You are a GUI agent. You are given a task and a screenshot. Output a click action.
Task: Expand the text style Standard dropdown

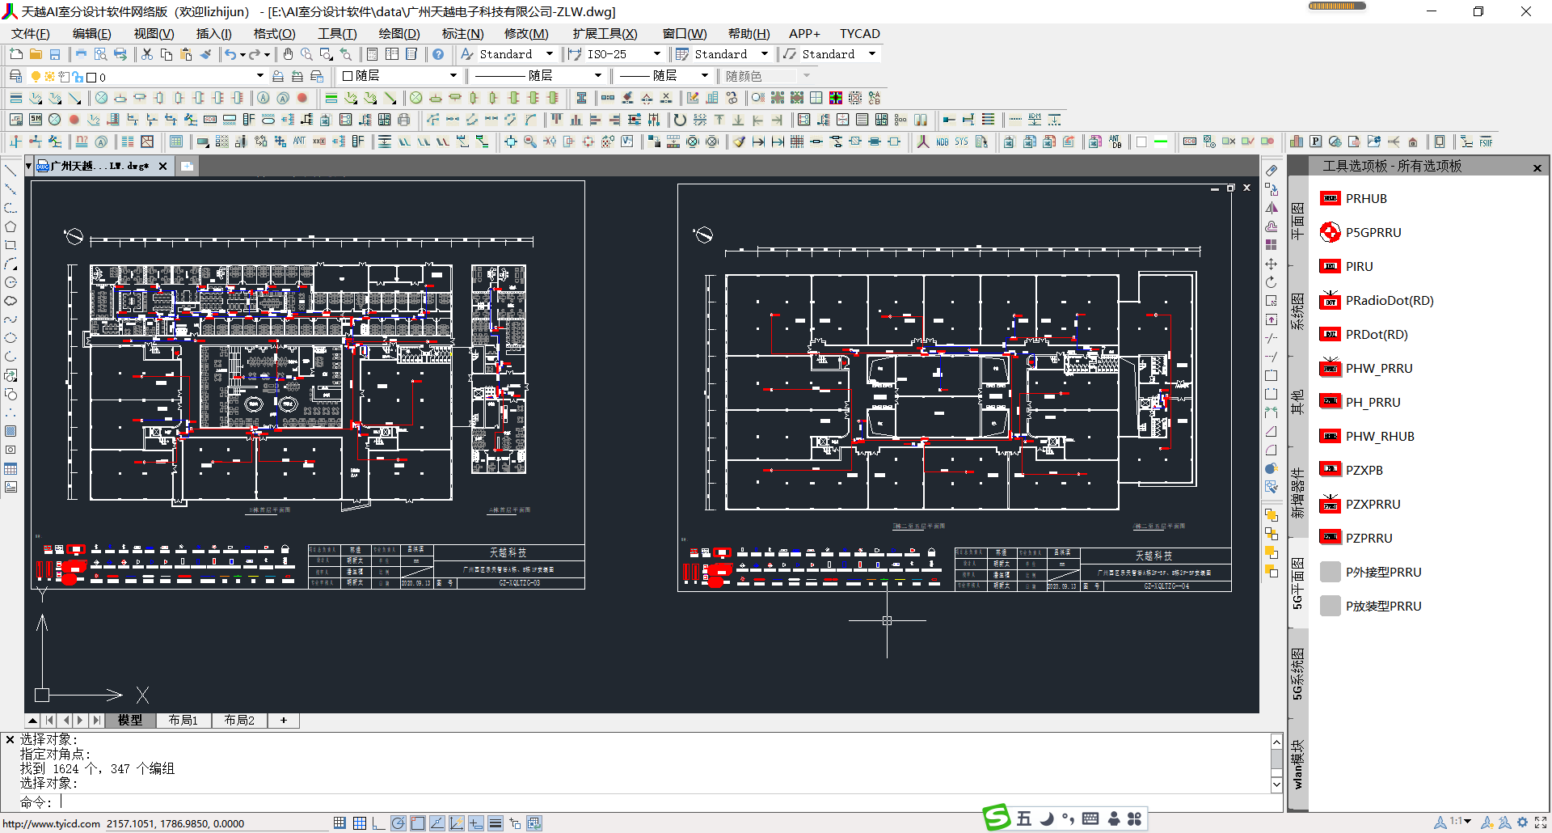(550, 54)
